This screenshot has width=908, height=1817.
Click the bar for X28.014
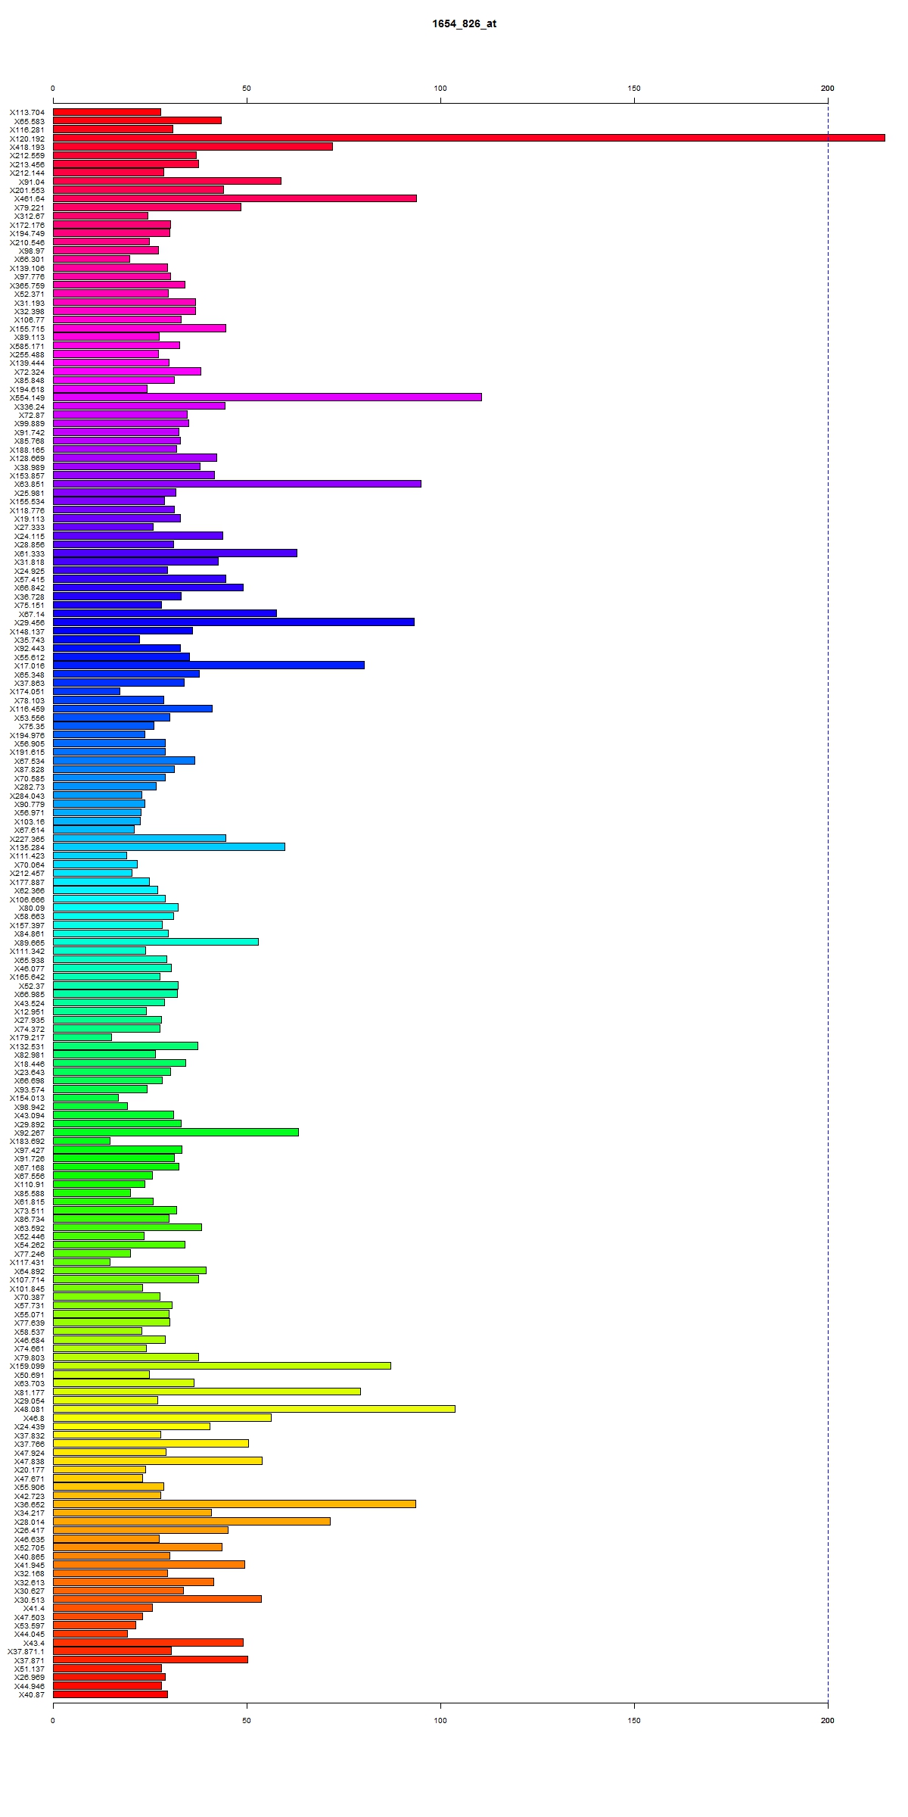click(x=191, y=1521)
